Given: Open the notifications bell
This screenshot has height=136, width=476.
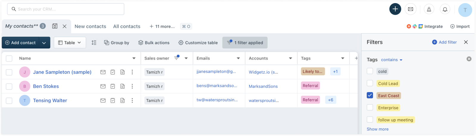Looking at the screenshot, I should [445, 9].
